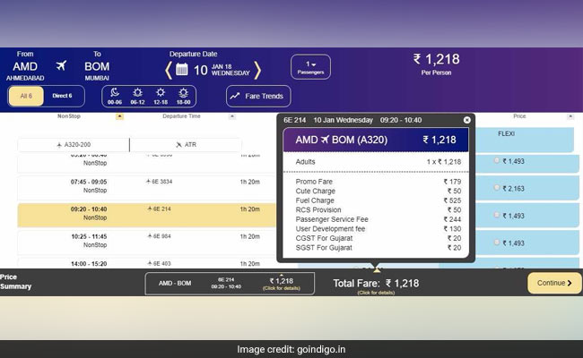This screenshot has width=583, height=358.
Task: Click flight number 6E 984
Action: tap(159, 236)
